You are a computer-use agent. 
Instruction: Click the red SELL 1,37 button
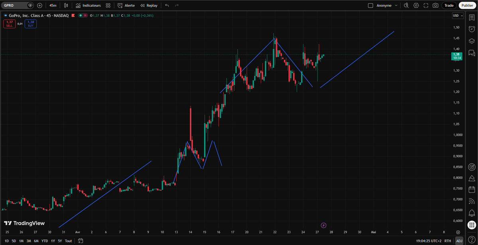tap(9, 24)
